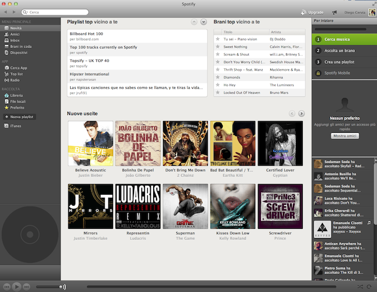Open Radio in the sidebar

tap(14, 80)
